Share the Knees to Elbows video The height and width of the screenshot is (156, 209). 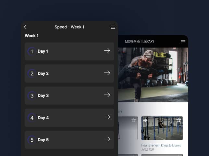[145, 121]
